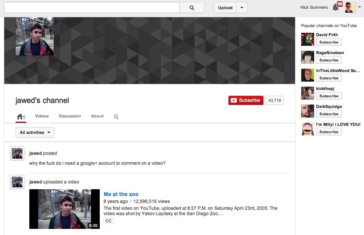Expand the Upload options arrow
The width and height of the screenshot is (364, 235).
coord(242,8)
